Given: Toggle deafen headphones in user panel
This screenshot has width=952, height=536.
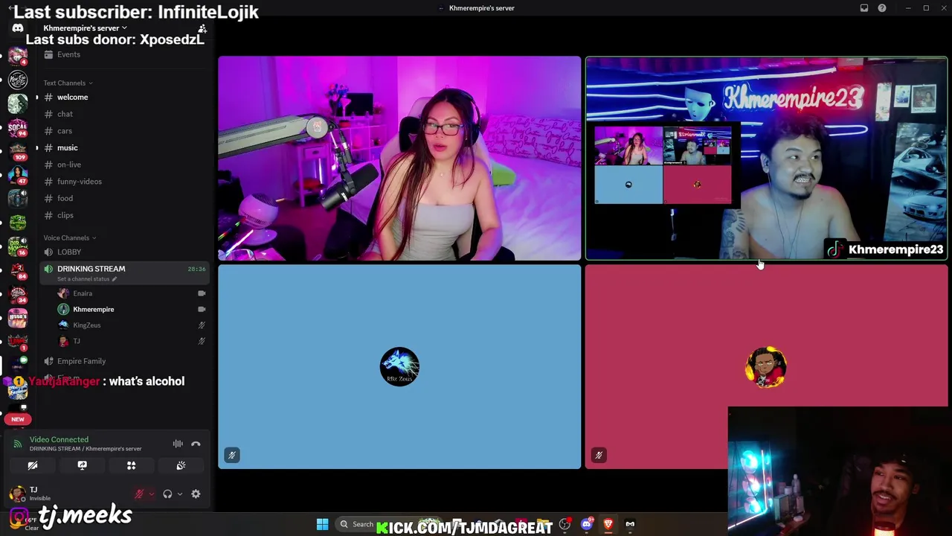Looking at the screenshot, I should pyautogui.click(x=167, y=494).
